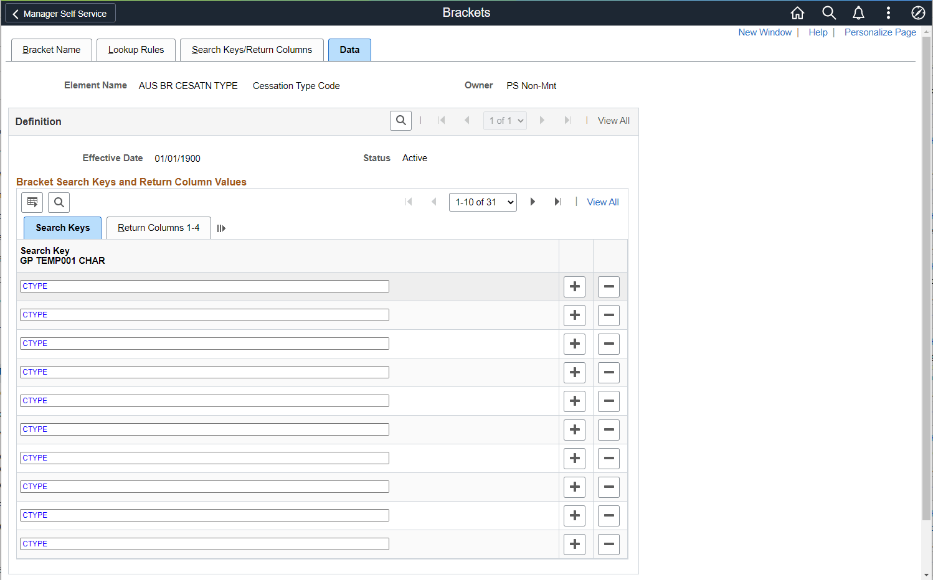
Task: Open the Find icon in the grid toolbar
Action: pyautogui.click(x=59, y=202)
